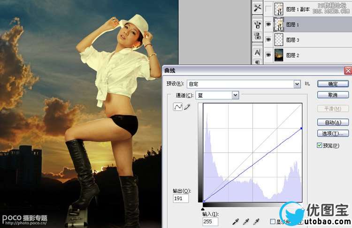Open the tool presets panel icon
Image resolution: width=352 pixels, height=228 pixels.
(257, 8)
